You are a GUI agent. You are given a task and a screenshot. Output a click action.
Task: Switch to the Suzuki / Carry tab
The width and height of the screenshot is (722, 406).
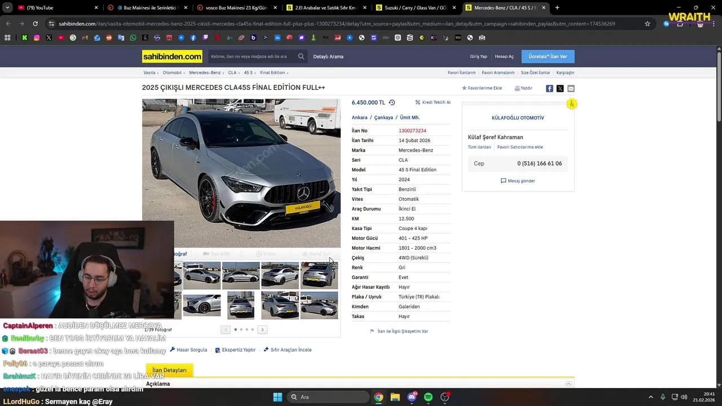[416, 8]
